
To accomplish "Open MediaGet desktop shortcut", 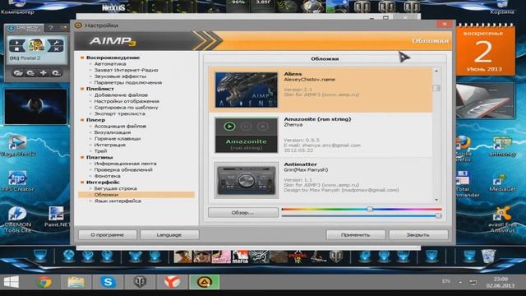I will coord(502,183).
